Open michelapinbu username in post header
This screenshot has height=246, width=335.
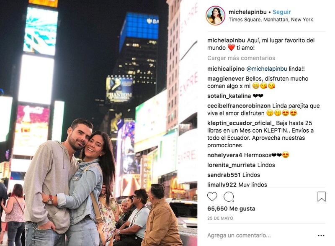pos(247,12)
